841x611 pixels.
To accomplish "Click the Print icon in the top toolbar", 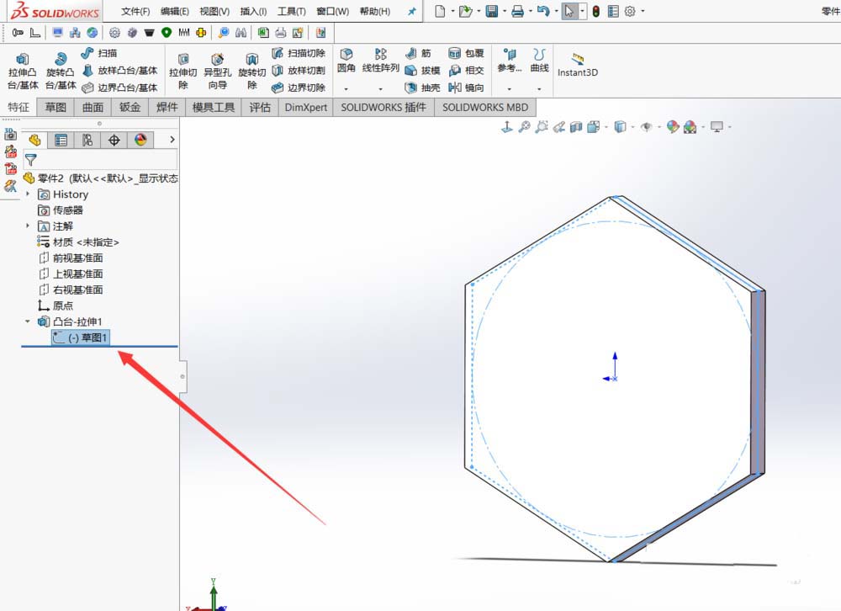I will [517, 11].
